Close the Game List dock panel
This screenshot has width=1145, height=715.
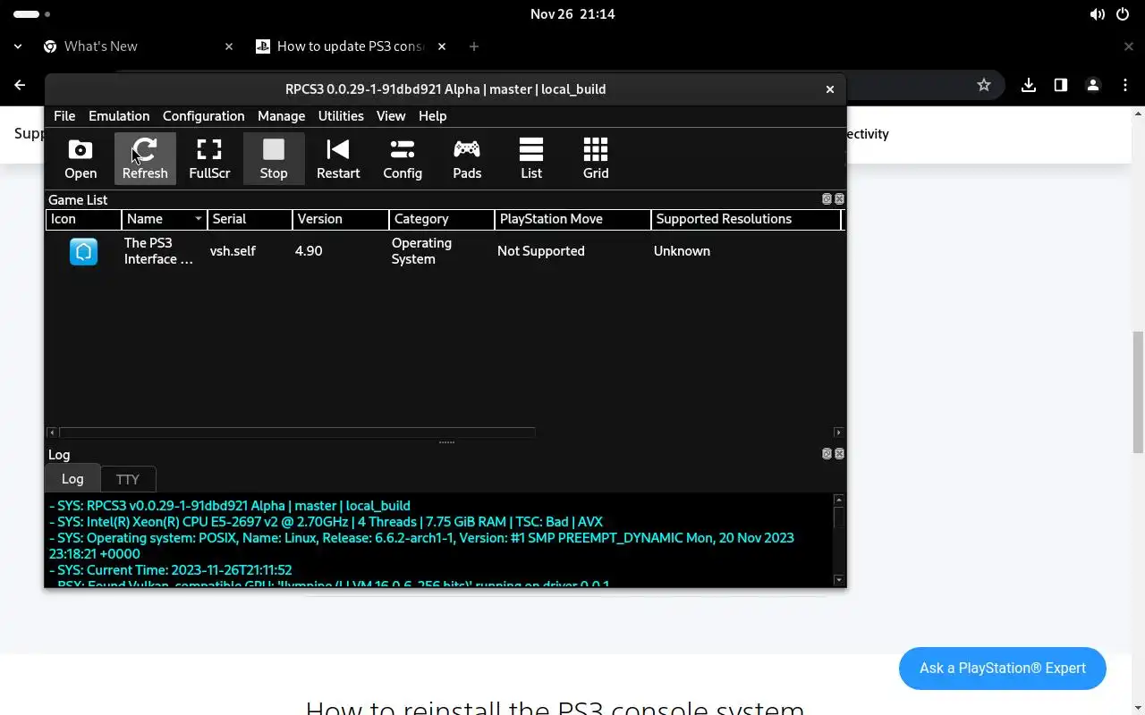(x=839, y=199)
